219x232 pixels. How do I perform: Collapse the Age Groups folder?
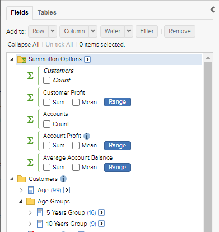point(21,202)
